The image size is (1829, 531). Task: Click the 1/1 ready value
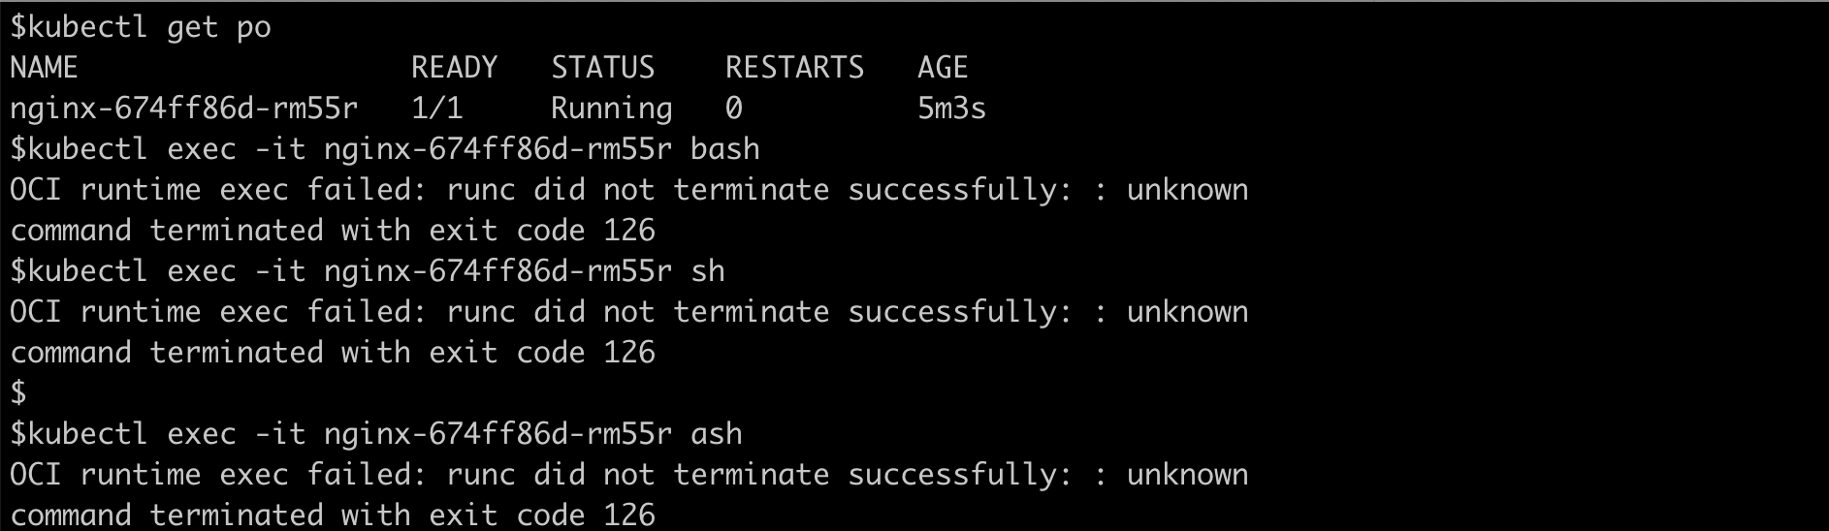[x=436, y=108]
